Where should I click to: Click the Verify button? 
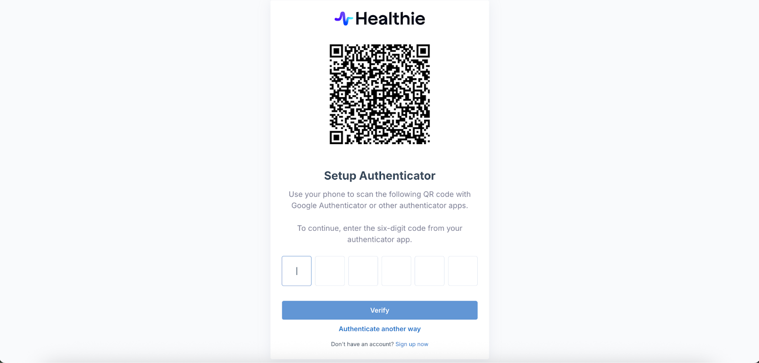pos(379,310)
